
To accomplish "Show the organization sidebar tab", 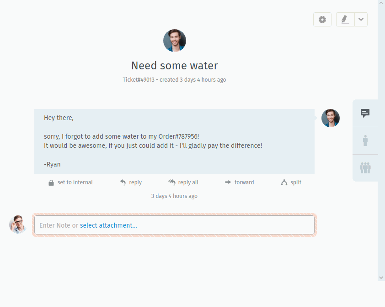I will 365,168.
